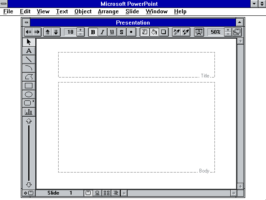Open the Object menu

[x=83, y=11]
